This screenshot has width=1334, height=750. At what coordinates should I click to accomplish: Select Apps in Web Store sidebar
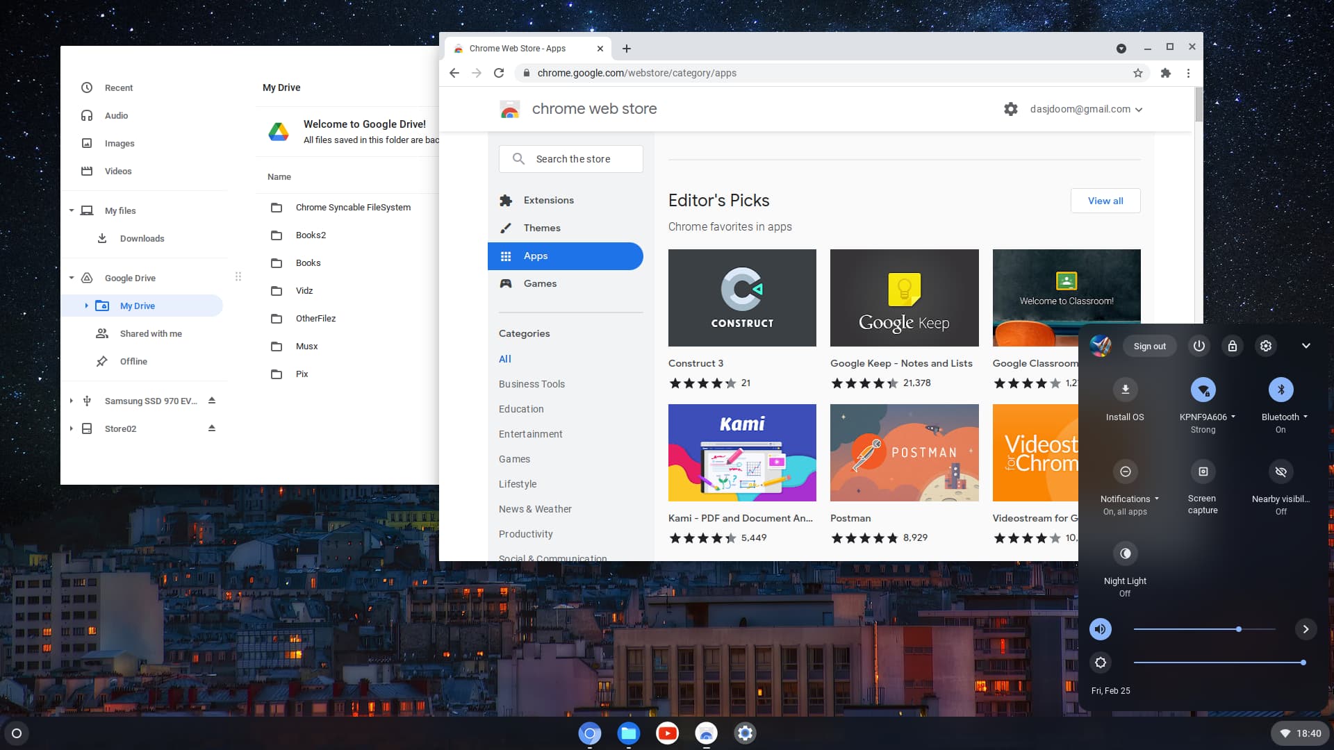(565, 256)
